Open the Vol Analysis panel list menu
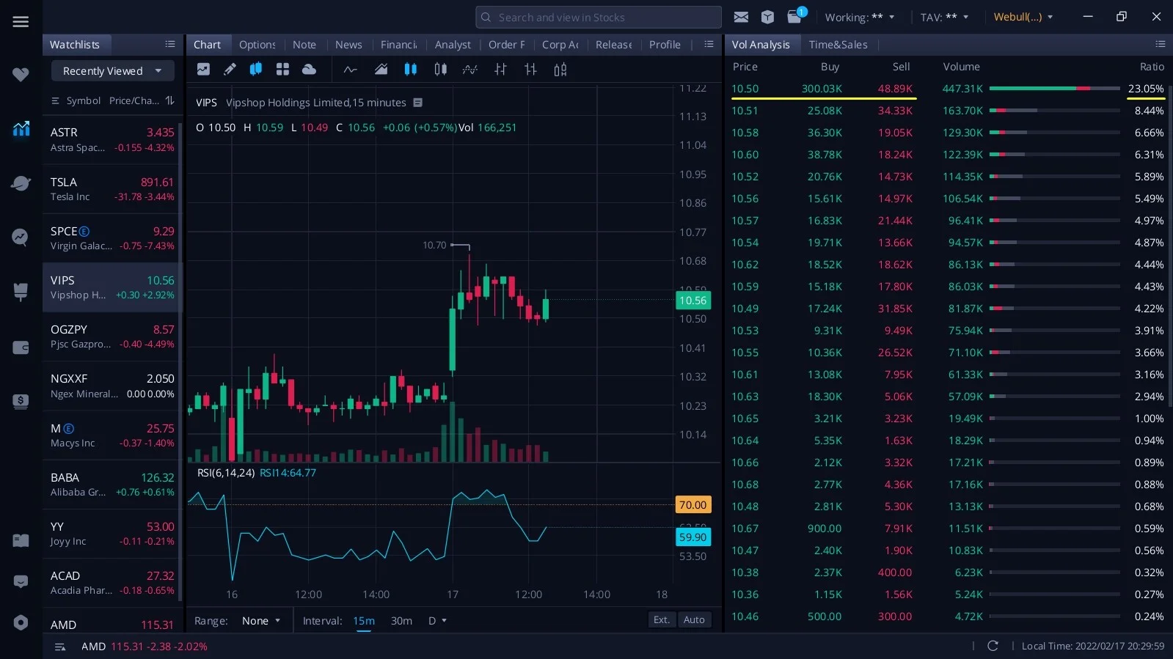Viewport: 1173px width, 659px height. point(1160,45)
